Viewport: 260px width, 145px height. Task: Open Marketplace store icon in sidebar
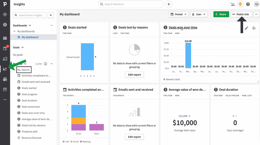[x=5, y=89]
